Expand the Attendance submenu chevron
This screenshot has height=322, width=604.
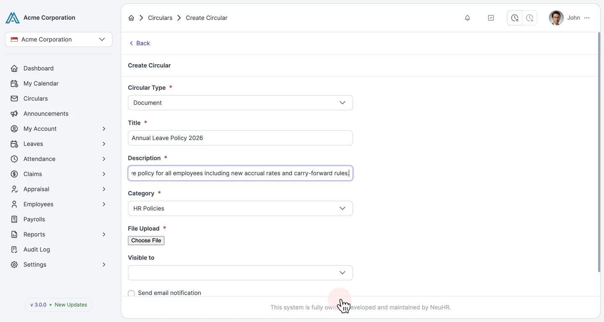coord(104,159)
